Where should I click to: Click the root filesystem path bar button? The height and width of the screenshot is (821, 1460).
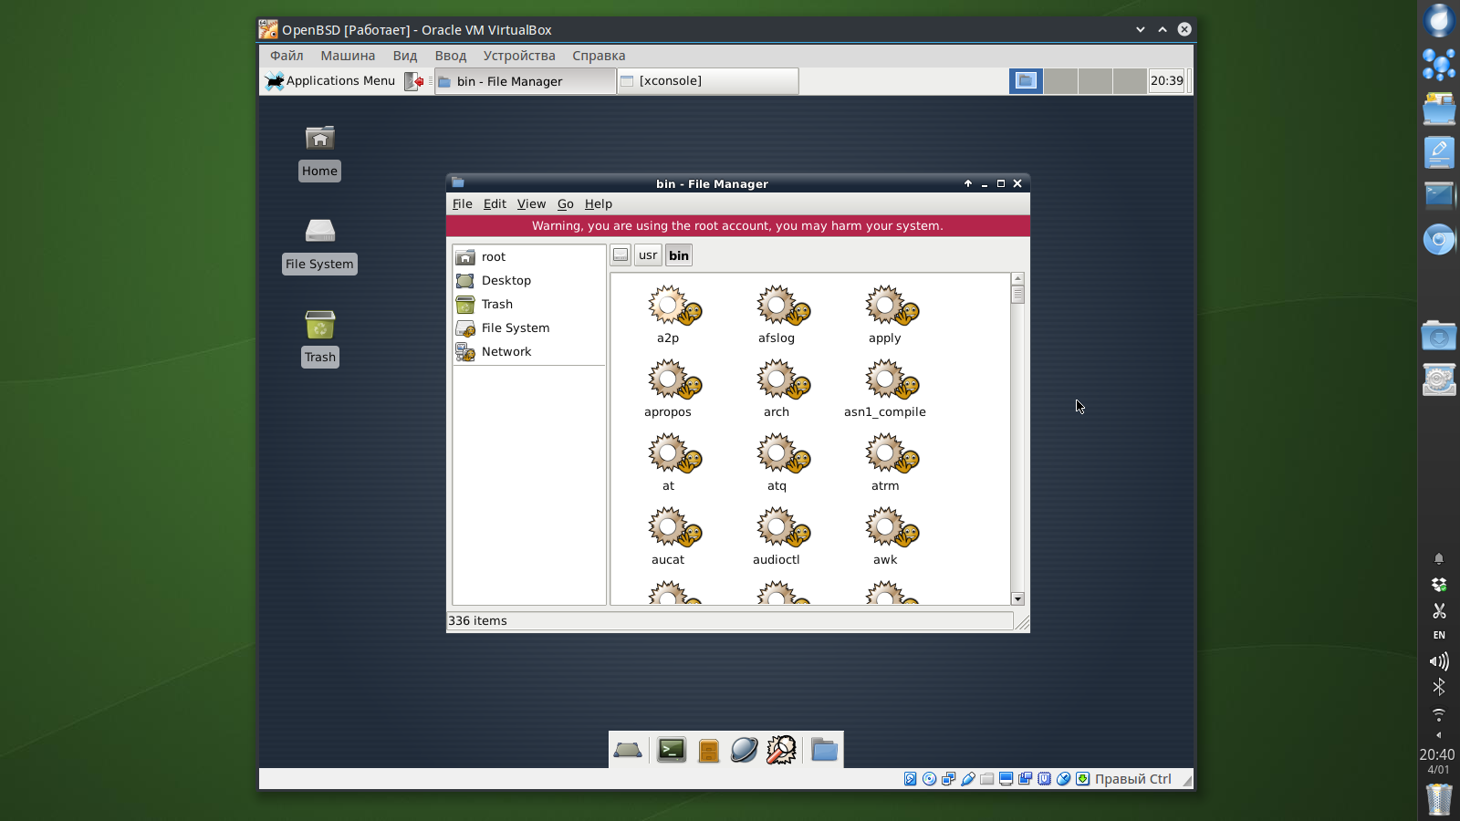(620, 255)
